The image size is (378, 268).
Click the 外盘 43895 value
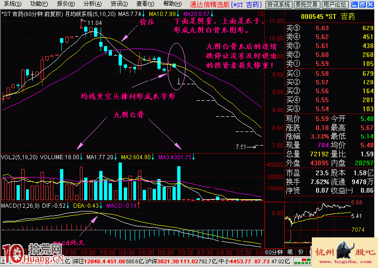319,163
